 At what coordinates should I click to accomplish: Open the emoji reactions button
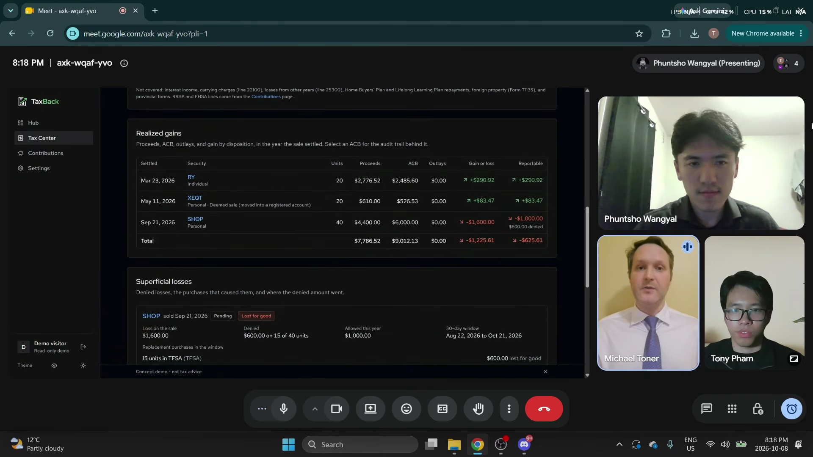click(x=406, y=409)
